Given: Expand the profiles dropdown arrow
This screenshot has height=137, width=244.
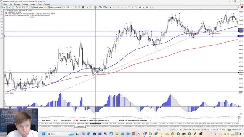Looking at the screenshot, I should point(9,7).
